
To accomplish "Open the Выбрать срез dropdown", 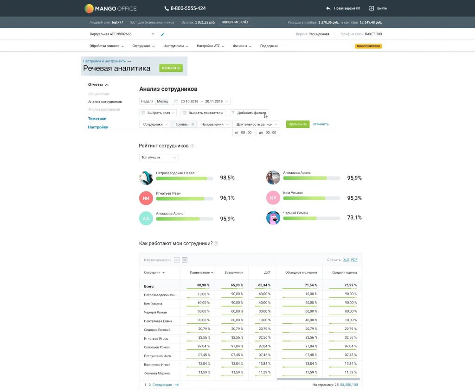I will [x=158, y=113].
